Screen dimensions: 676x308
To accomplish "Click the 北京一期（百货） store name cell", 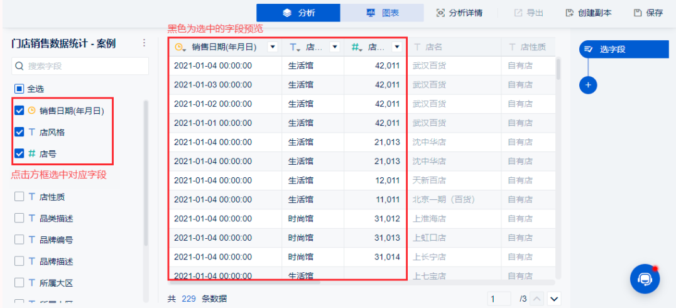I will click(x=454, y=199).
